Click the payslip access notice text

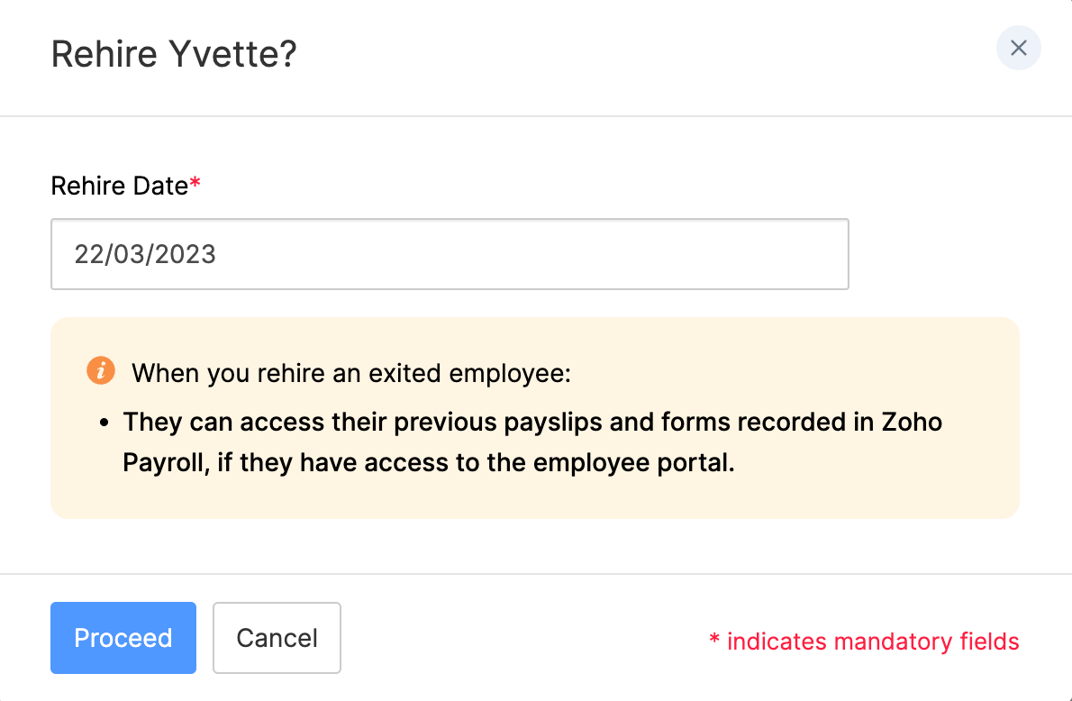(531, 442)
